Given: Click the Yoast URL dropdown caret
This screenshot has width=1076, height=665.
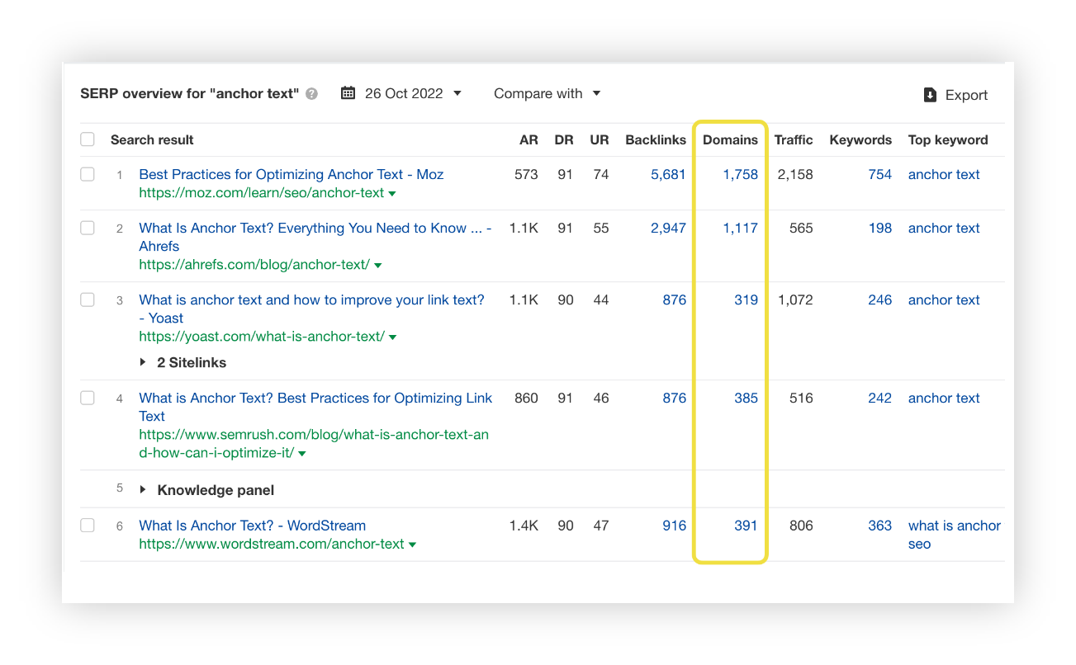Looking at the screenshot, I should (x=394, y=337).
